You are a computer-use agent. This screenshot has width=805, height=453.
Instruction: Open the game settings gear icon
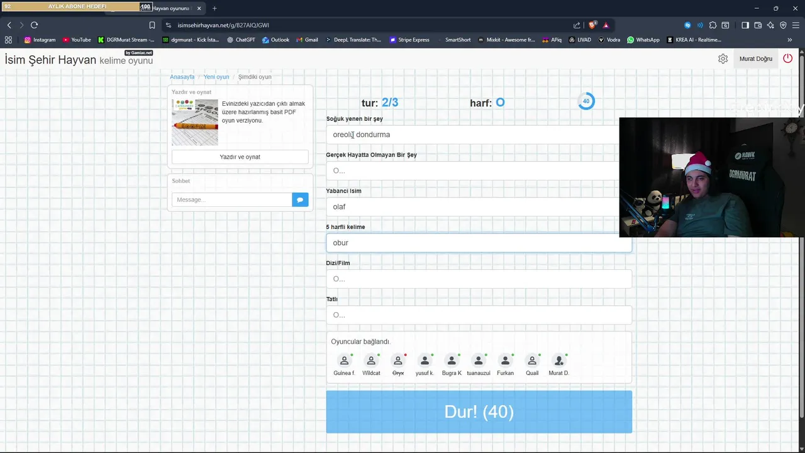pyautogui.click(x=723, y=59)
